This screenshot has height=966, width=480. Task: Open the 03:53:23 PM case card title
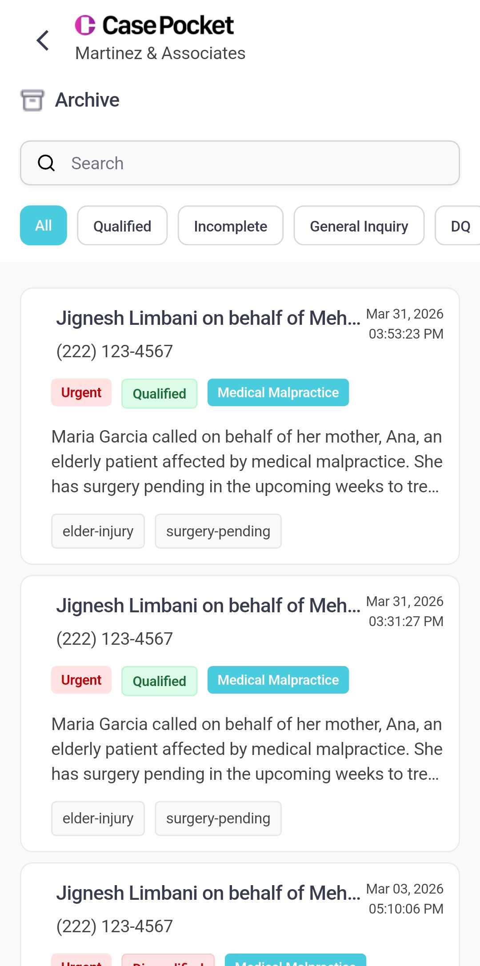click(208, 318)
